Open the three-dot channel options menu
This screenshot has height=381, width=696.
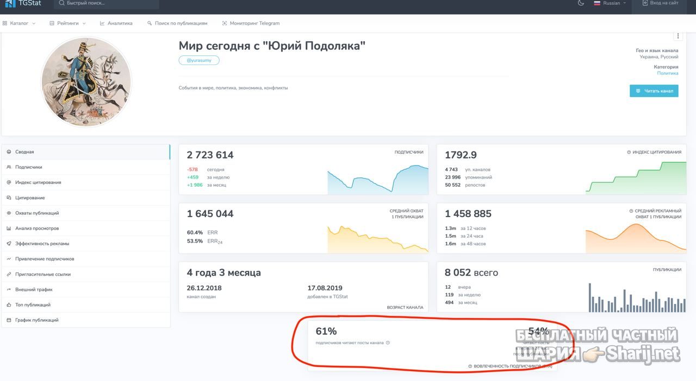click(x=678, y=36)
